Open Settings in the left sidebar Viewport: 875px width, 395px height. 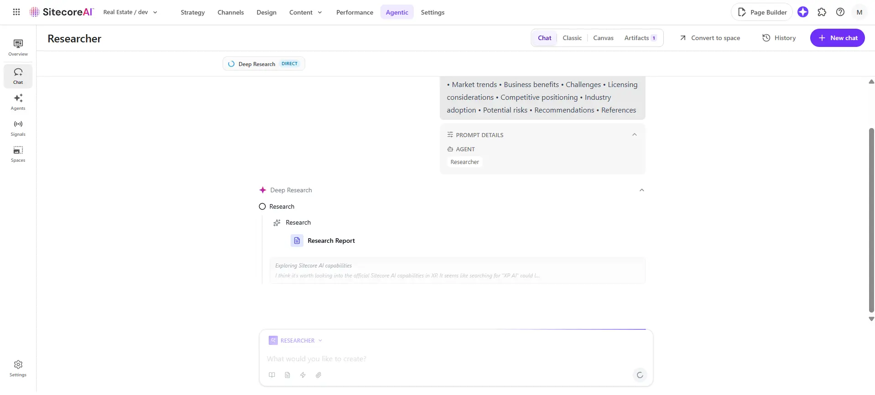18,369
